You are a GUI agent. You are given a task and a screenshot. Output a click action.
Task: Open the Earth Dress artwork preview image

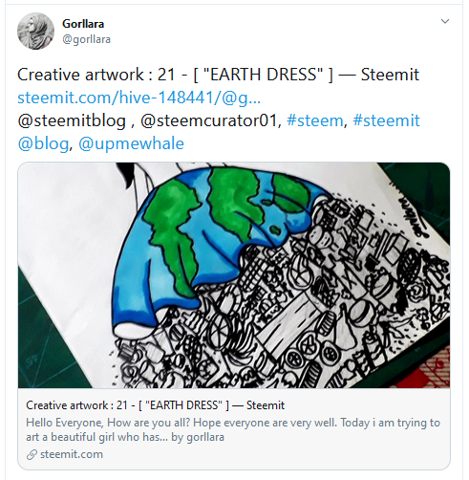234,275
